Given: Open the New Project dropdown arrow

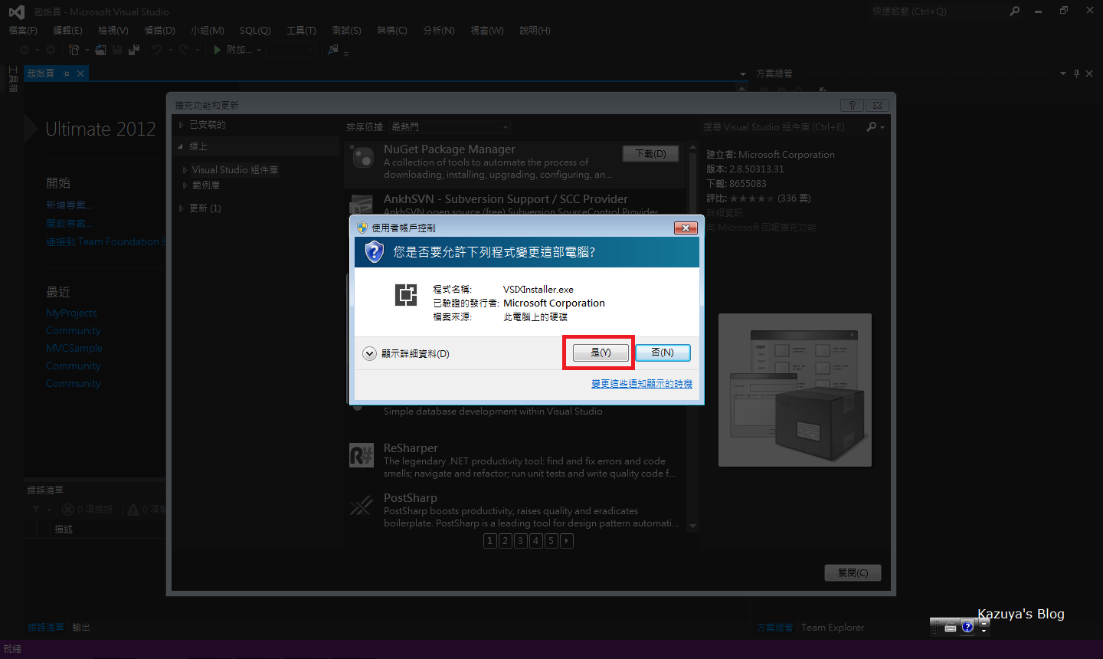Looking at the screenshot, I should click(x=87, y=51).
